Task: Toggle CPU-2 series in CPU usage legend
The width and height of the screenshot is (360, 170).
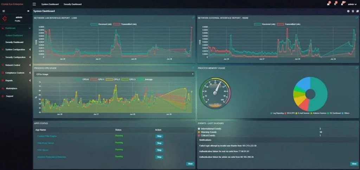Action: tap(116, 80)
